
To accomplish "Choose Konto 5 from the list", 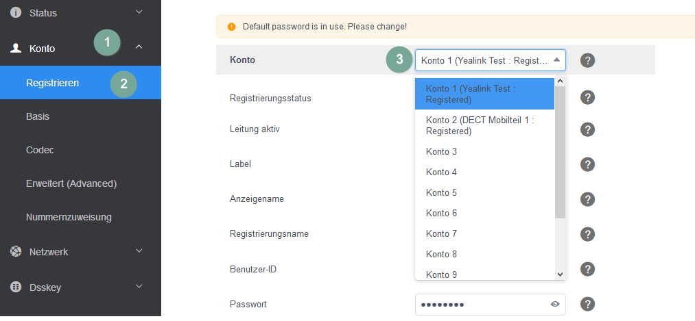I will click(x=441, y=193).
